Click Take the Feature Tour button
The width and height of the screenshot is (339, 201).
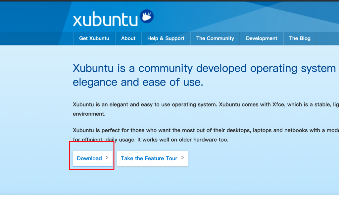click(x=152, y=159)
